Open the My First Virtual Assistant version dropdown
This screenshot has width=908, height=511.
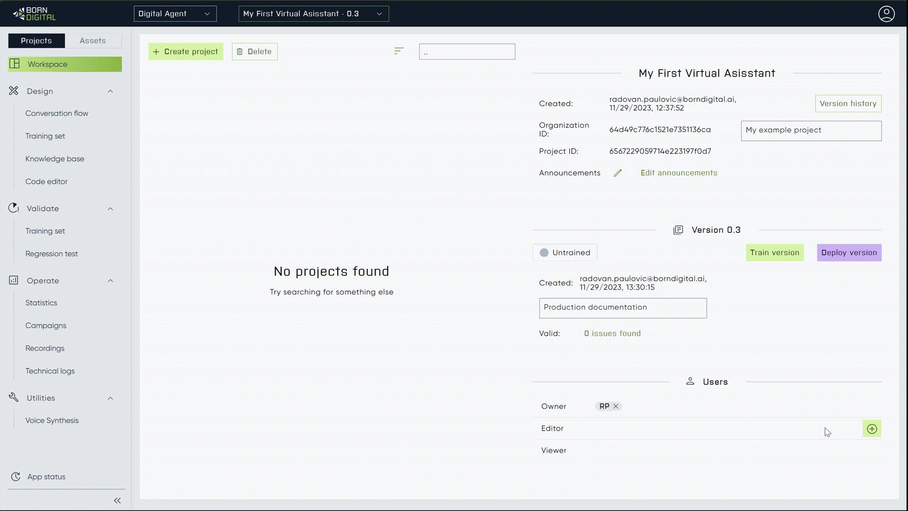click(x=314, y=14)
